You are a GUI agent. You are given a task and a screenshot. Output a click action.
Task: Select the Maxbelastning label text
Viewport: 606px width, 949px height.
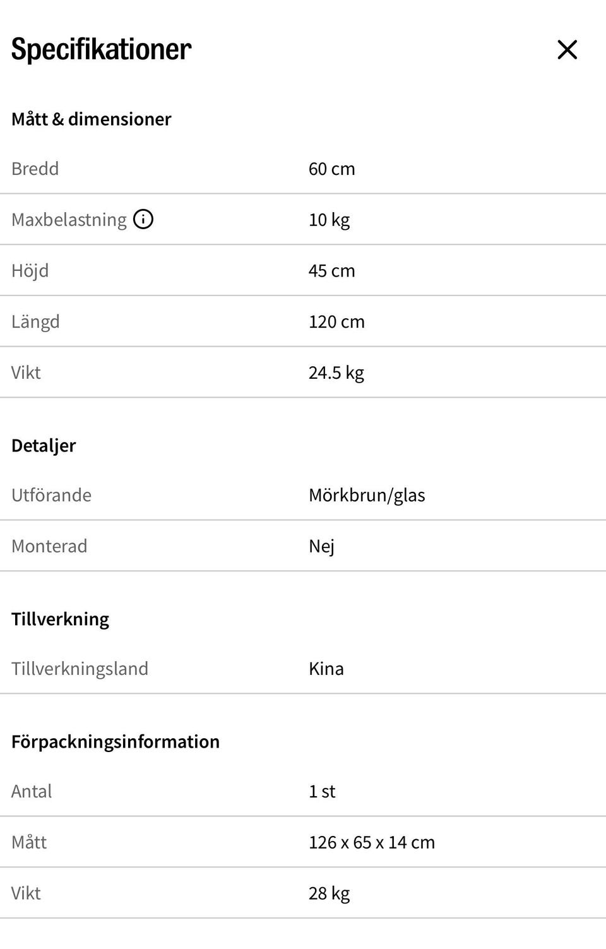tap(69, 220)
